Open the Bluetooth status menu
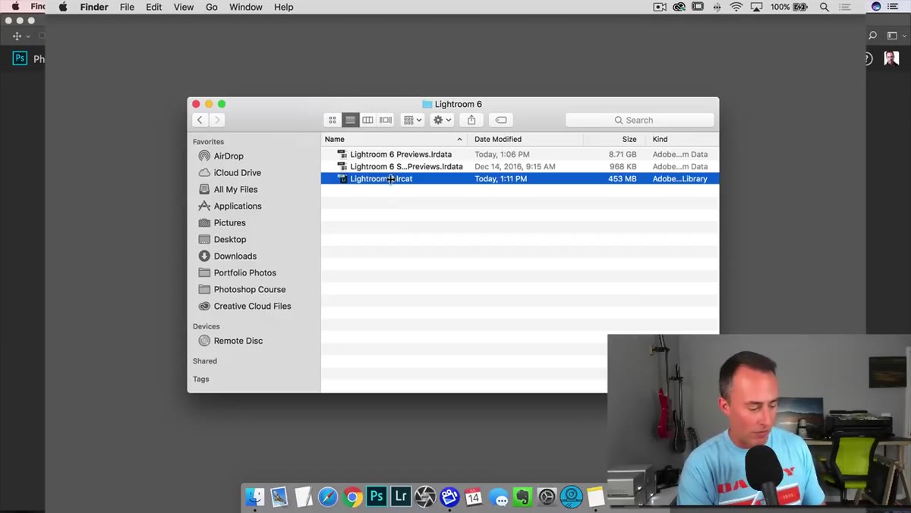Image resolution: width=911 pixels, height=513 pixels. click(x=717, y=7)
